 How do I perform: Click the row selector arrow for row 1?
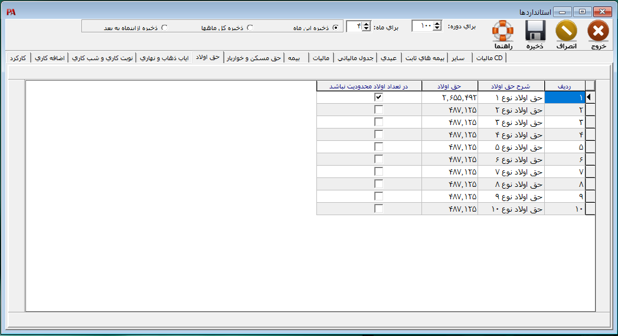click(x=589, y=97)
